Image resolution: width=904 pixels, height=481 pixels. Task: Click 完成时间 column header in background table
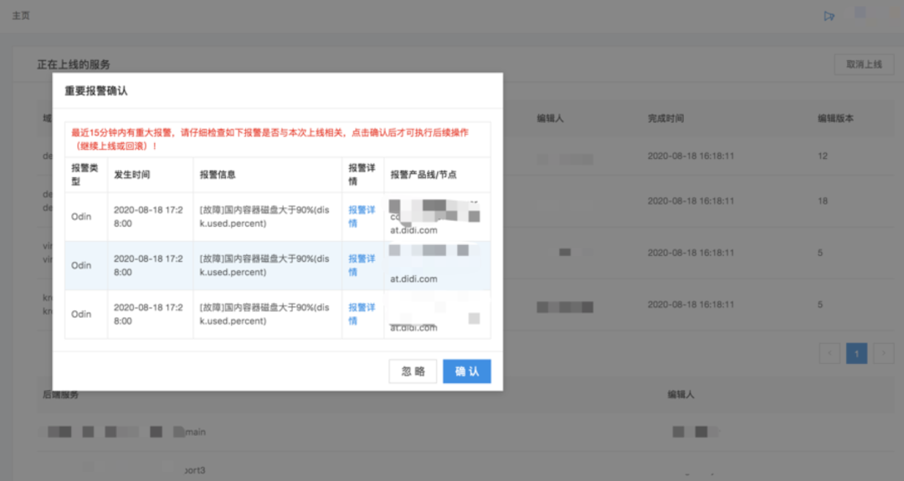(x=665, y=118)
